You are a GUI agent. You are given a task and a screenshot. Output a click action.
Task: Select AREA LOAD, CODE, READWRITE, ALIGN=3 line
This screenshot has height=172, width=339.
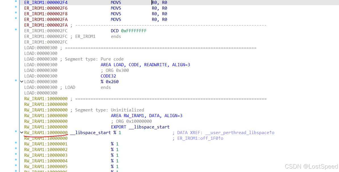point(145,65)
